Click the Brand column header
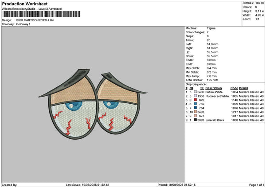The image size is (266, 188). click(243, 88)
